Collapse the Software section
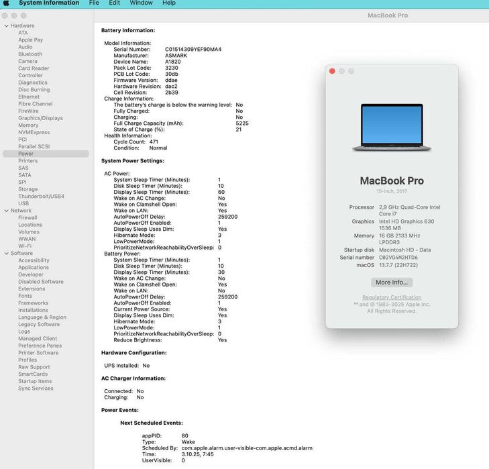 pos(7,254)
